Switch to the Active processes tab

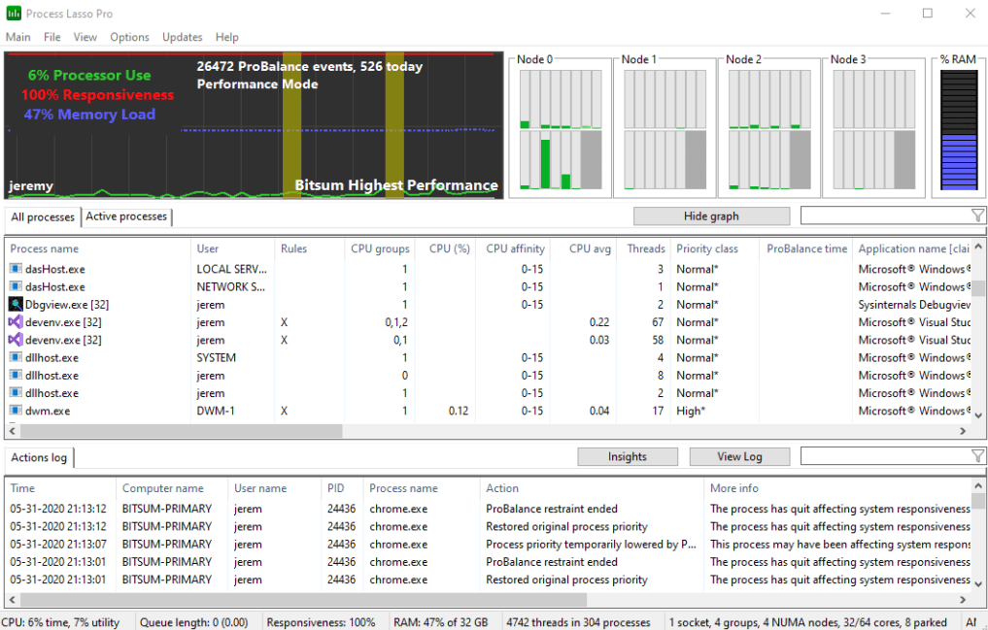(x=126, y=216)
